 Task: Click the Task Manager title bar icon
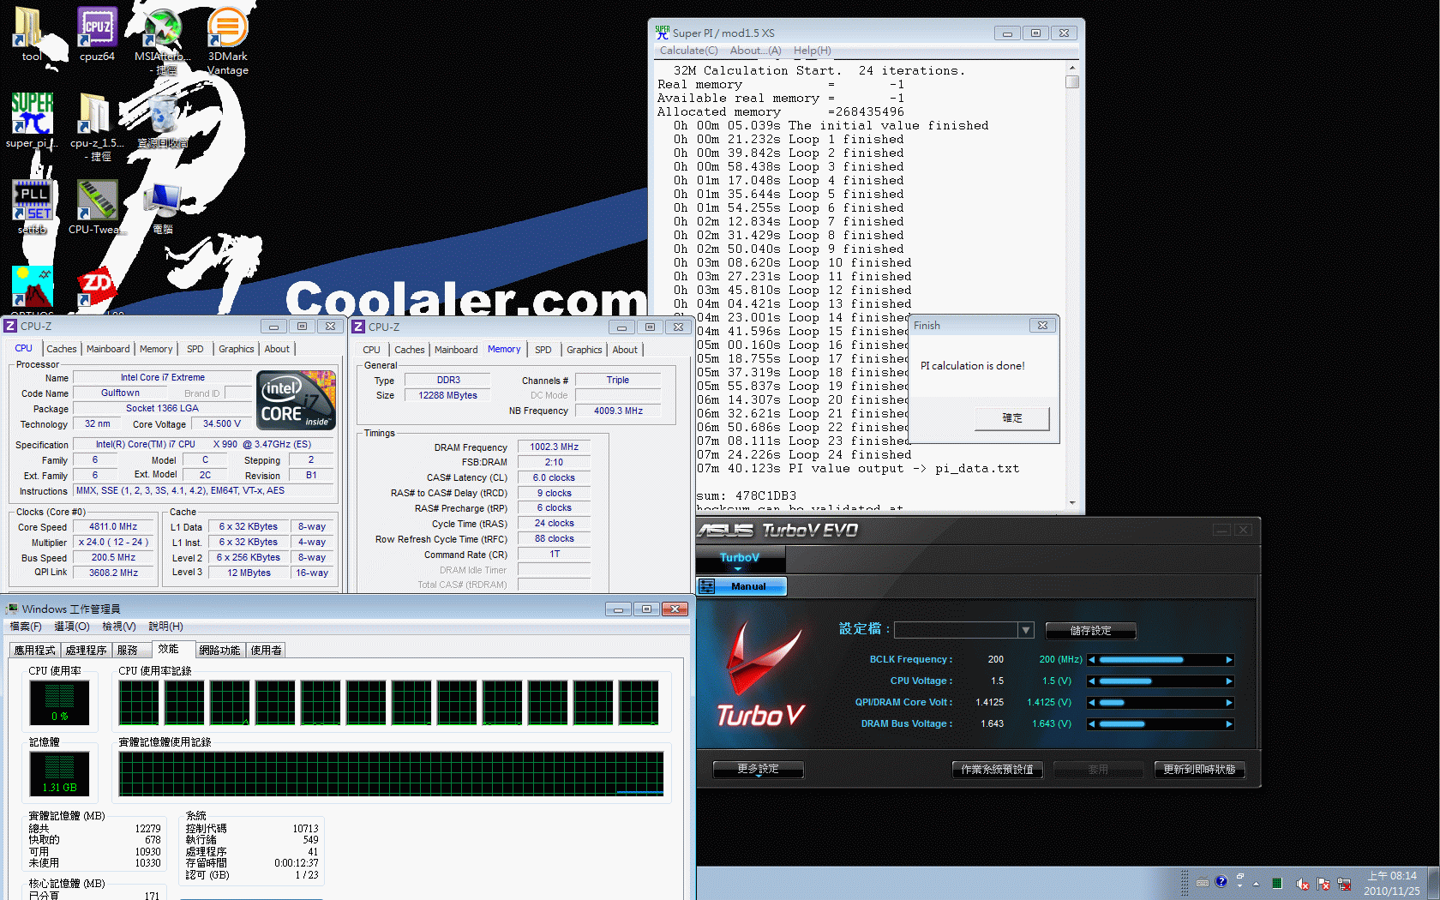click(x=12, y=609)
